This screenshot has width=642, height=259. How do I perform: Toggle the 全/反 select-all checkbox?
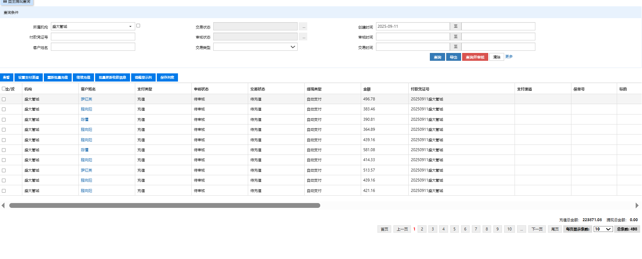[4, 89]
